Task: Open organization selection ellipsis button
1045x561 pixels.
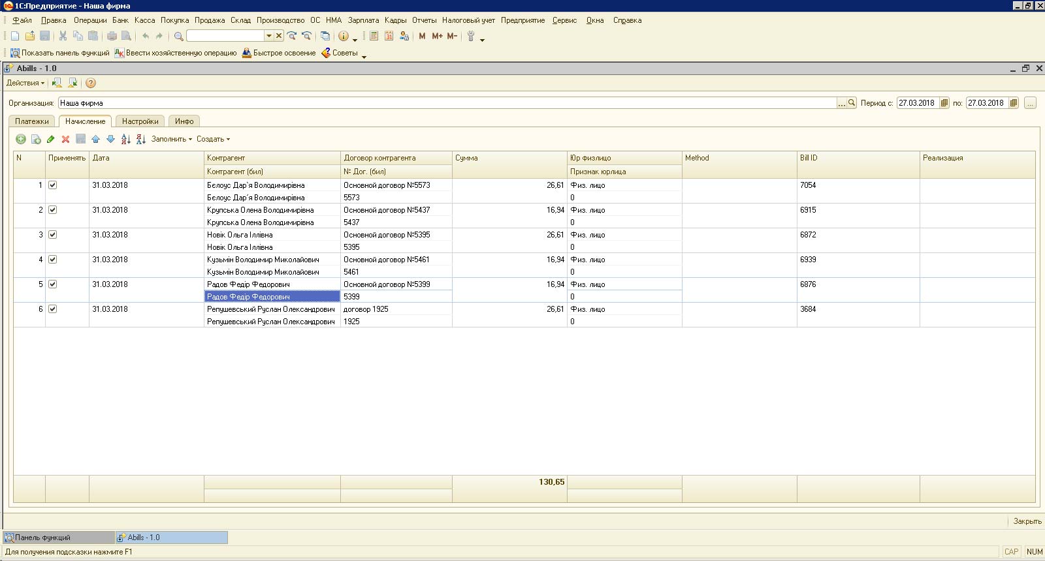Action: pos(842,103)
